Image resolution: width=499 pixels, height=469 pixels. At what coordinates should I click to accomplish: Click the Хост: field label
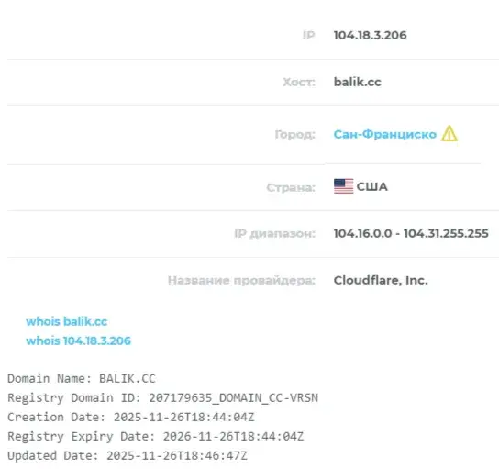point(299,83)
